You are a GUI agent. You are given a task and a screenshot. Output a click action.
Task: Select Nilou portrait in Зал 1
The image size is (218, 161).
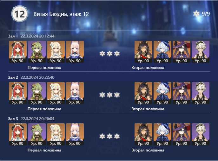pos(18,52)
